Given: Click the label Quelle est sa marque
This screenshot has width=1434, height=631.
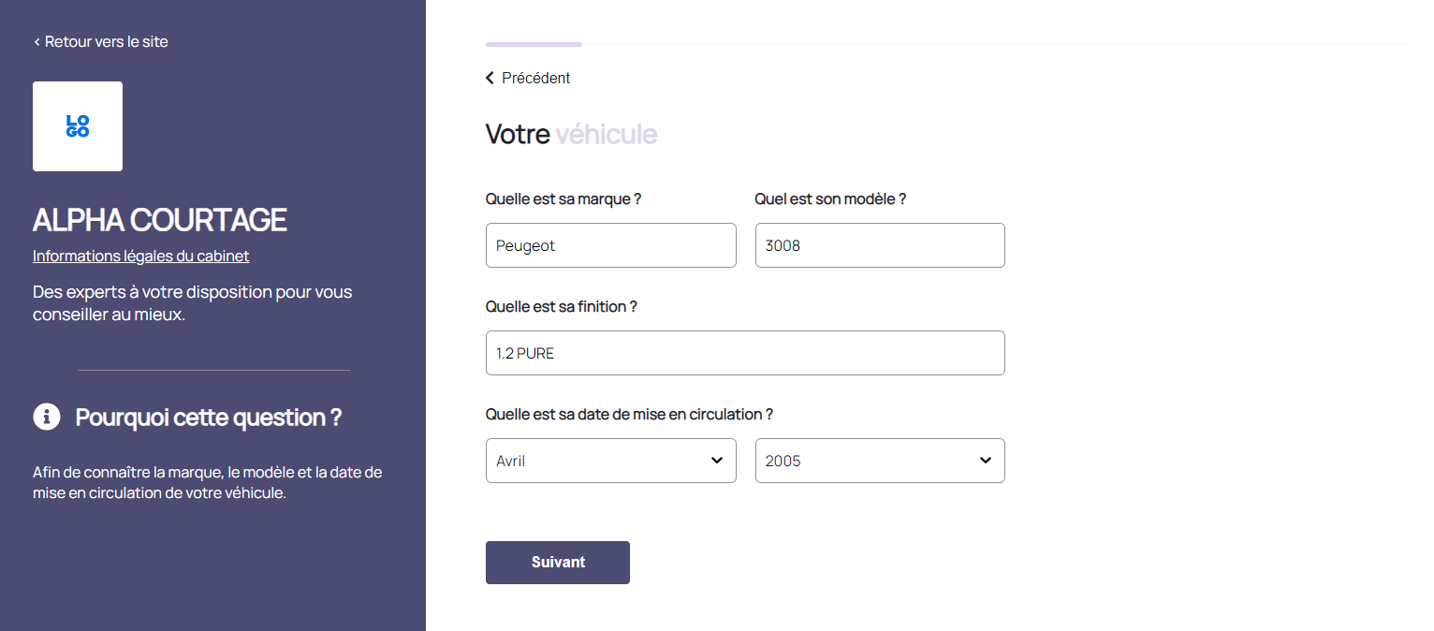Looking at the screenshot, I should coord(563,198).
